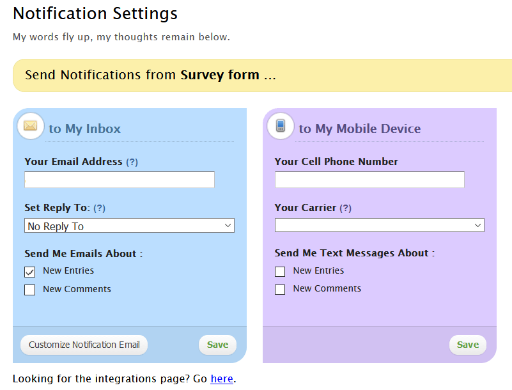Expand the No Reply To dropdown

pyautogui.click(x=130, y=226)
